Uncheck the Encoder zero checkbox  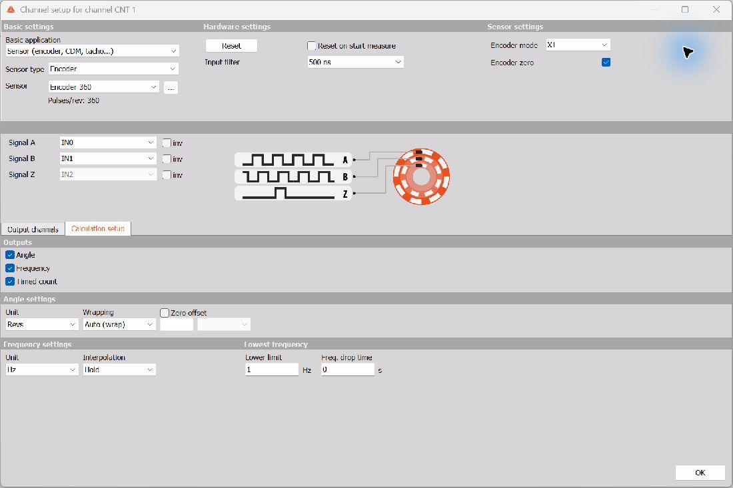click(x=606, y=62)
